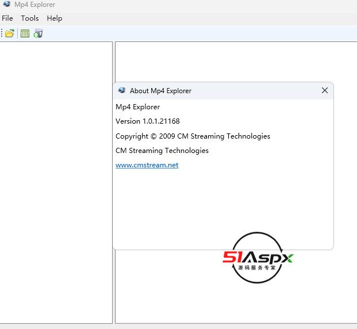Image resolution: width=357 pixels, height=329 pixels.
Task: Click the company name line above the link
Action: [162, 151]
